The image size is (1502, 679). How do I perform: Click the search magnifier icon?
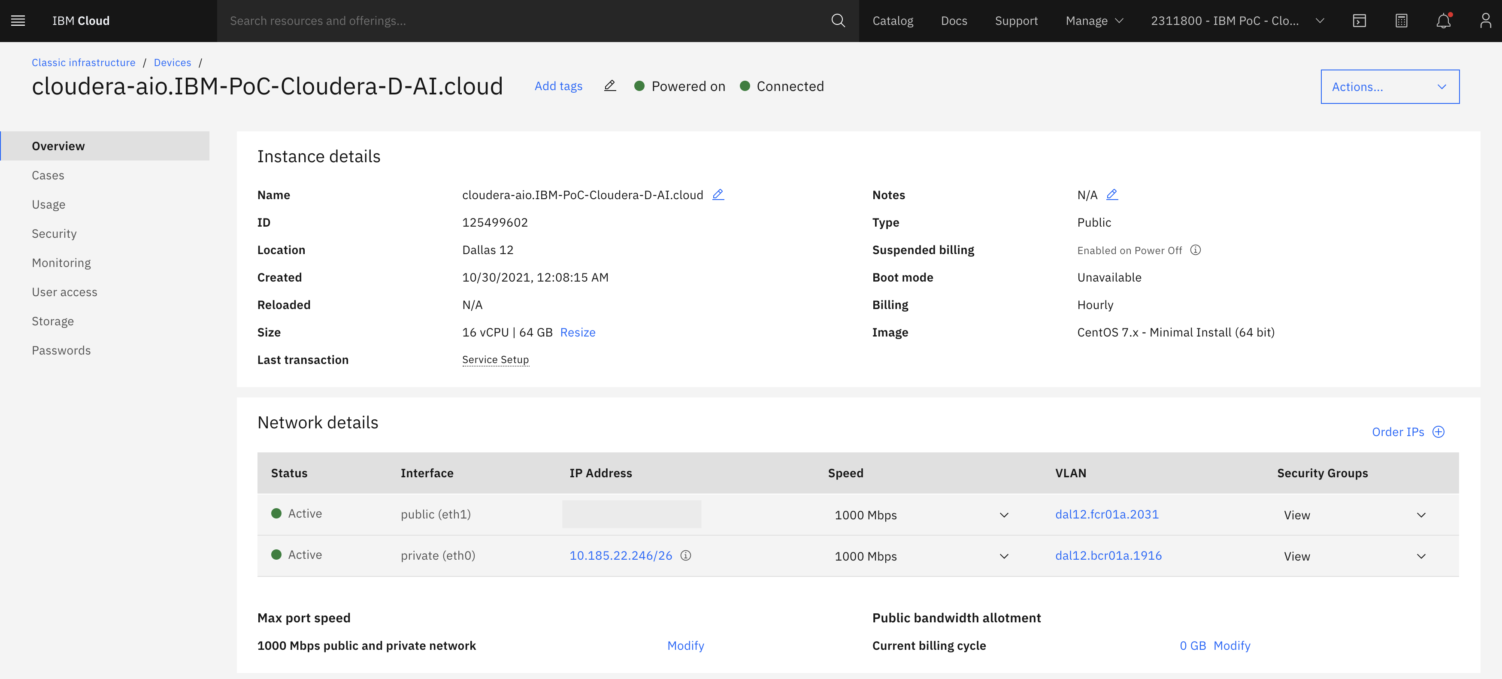[838, 21]
